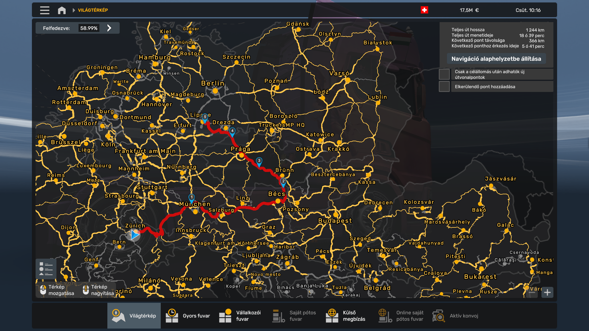Viewport: 589px width, 331px height.
Task: Select the Saját pótos fuvar trailer icon
Action: (278, 315)
